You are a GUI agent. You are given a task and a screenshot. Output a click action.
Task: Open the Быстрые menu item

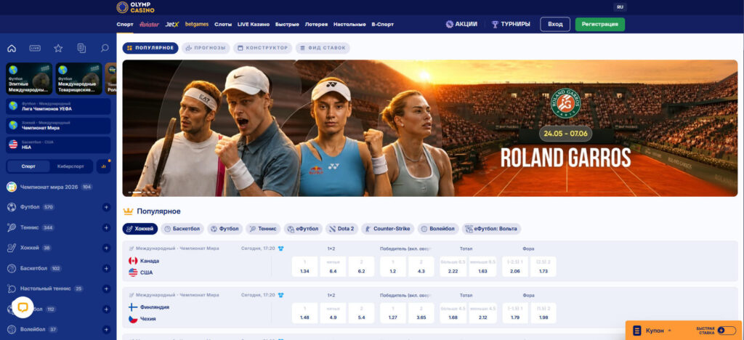[287, 24]
